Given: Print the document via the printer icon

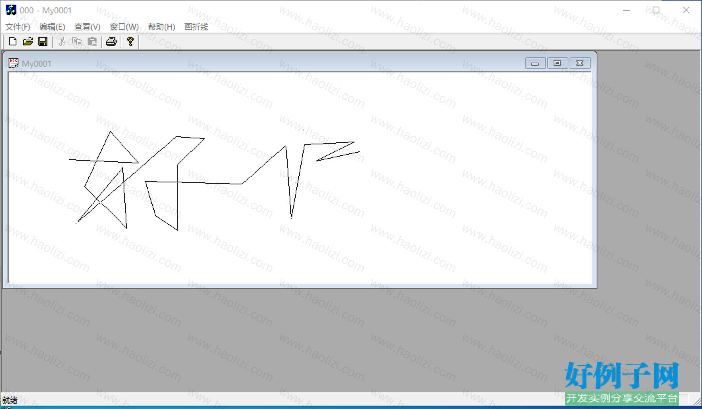Looking at the screenshot, I should pos(111,41).
